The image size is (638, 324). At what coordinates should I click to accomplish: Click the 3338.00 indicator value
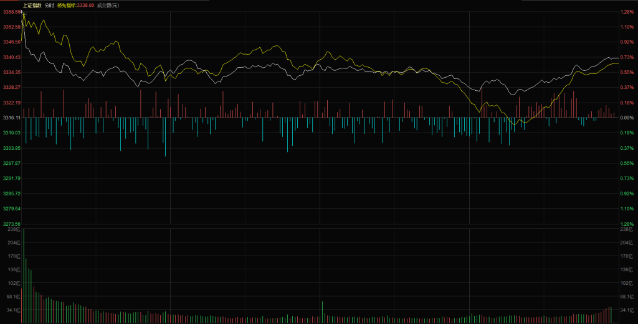pos(85,6)
